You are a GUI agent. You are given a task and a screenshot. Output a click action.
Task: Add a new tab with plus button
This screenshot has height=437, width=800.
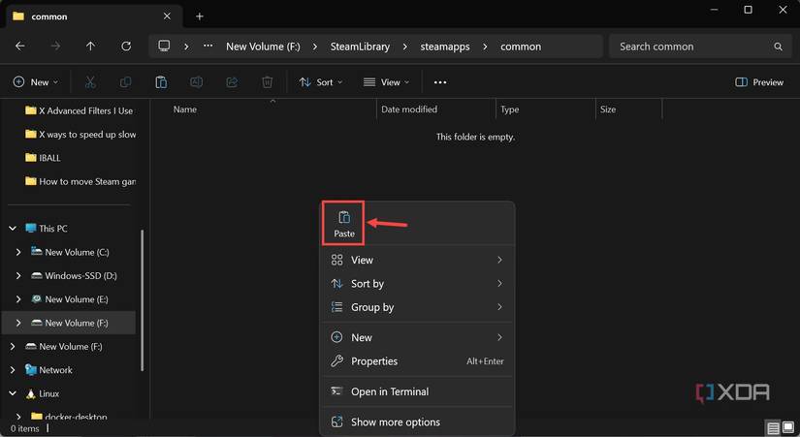(200, 16)
